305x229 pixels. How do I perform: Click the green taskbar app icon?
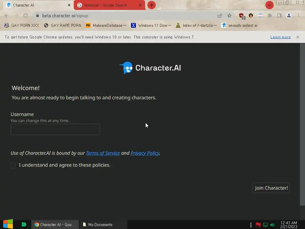tap(24, 225)
